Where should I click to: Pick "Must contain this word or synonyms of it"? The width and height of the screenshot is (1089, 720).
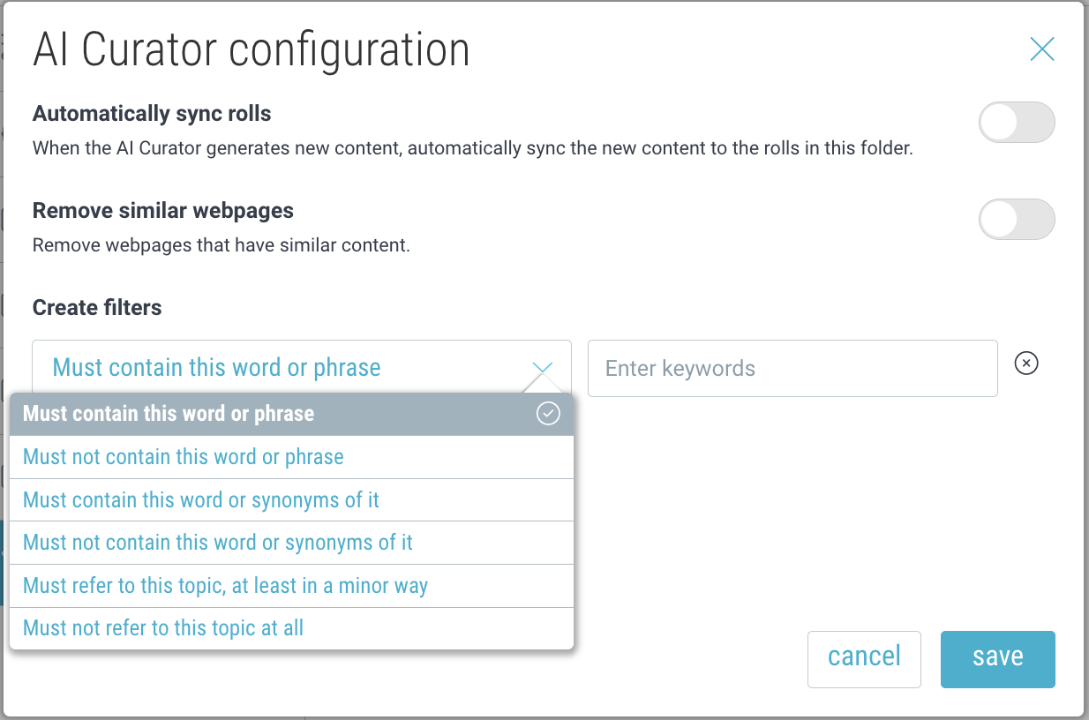[201, 500]
